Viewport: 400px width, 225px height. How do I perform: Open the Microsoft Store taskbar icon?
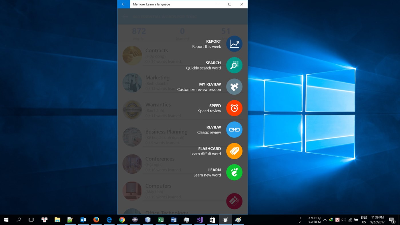(x=212, y=220)
